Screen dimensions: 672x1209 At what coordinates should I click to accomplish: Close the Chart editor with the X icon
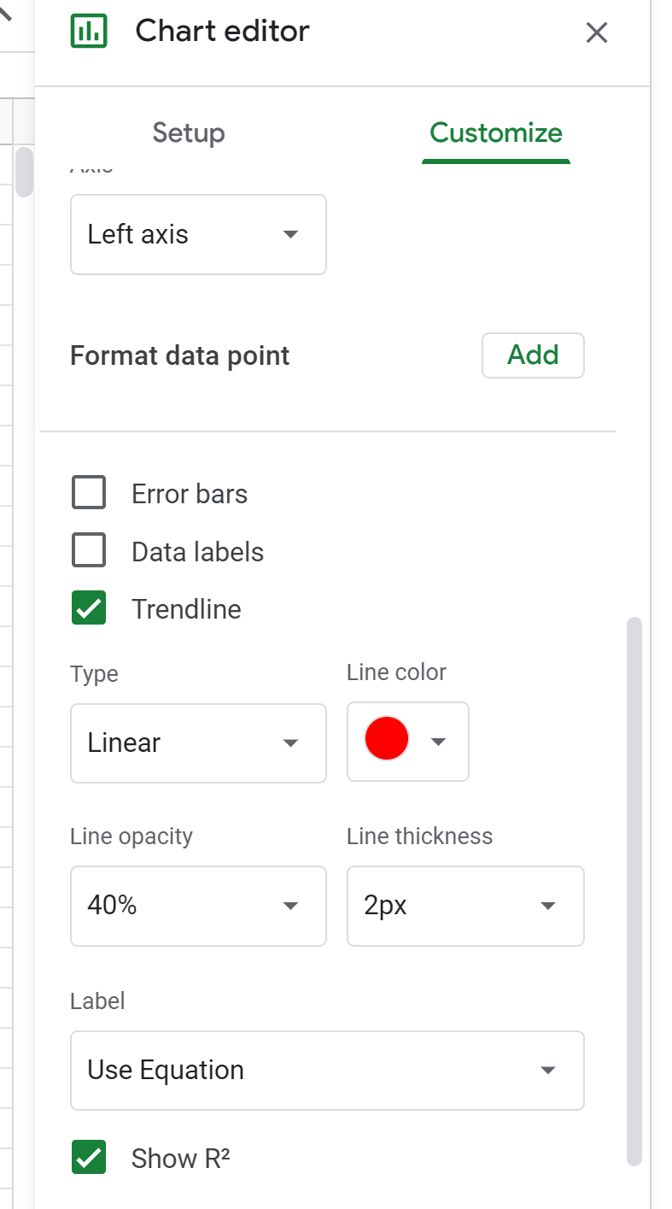tap(596, 32)
